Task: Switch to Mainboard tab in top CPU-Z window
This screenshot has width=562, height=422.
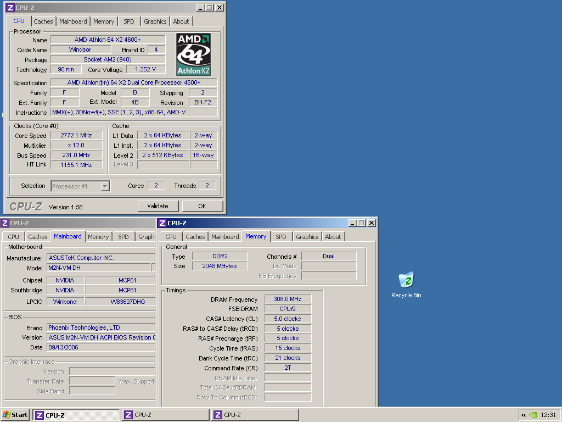Action: pos(73,21)
